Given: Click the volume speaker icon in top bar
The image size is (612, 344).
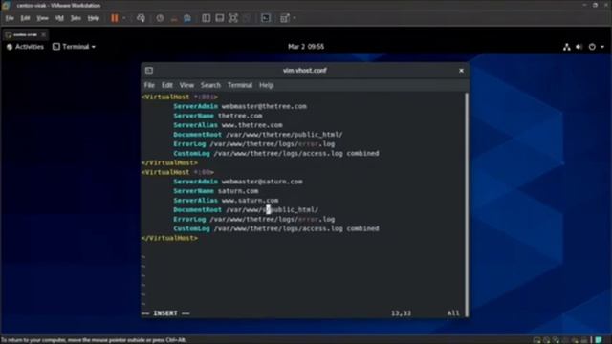Looking at the screenshot, I should 579,47.
